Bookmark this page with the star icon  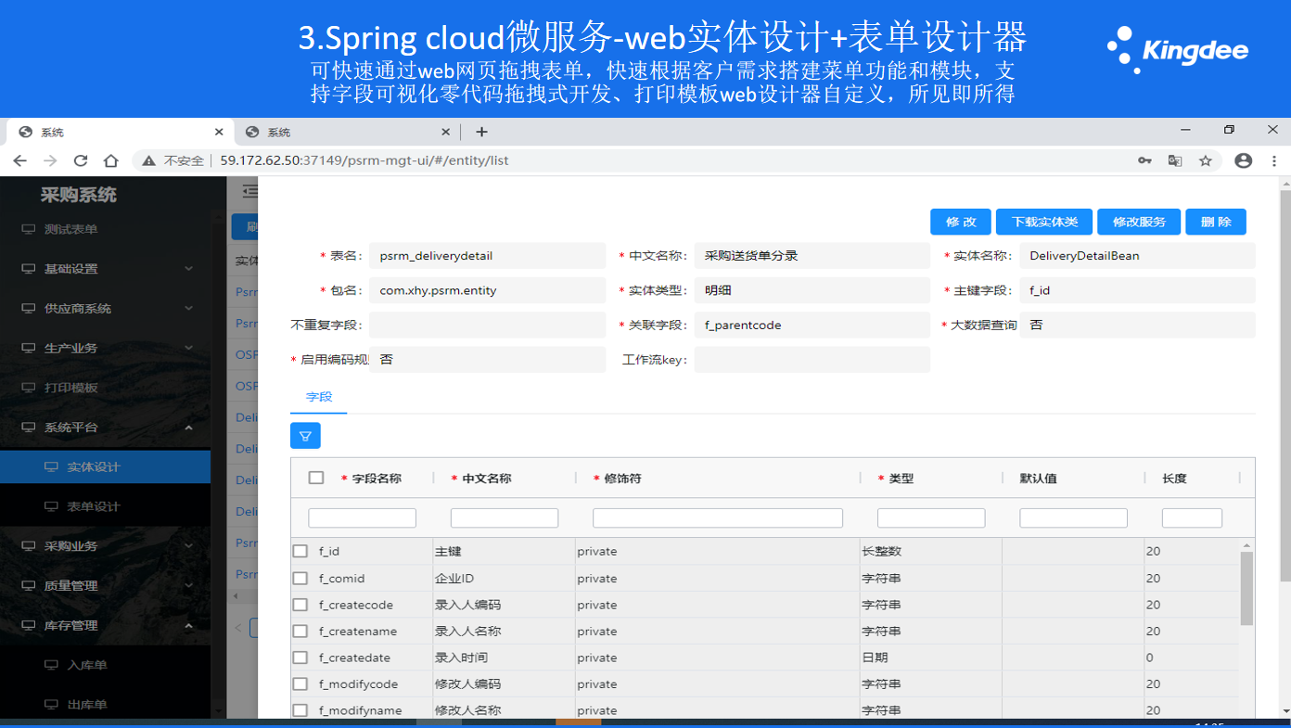point(1206,160)
